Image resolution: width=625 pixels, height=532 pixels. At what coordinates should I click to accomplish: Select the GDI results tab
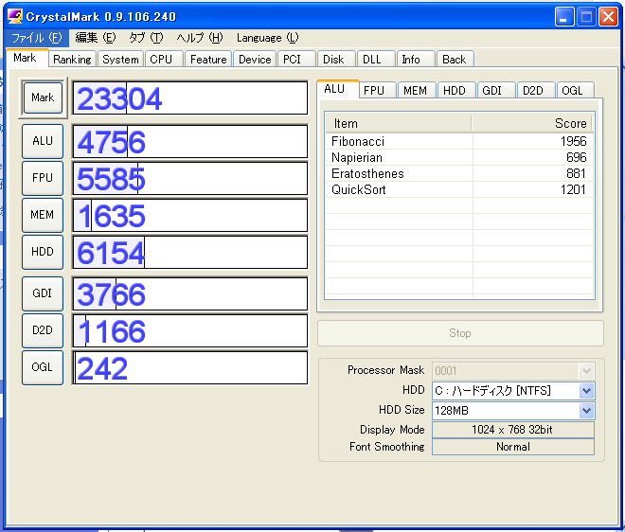(496, 91)
